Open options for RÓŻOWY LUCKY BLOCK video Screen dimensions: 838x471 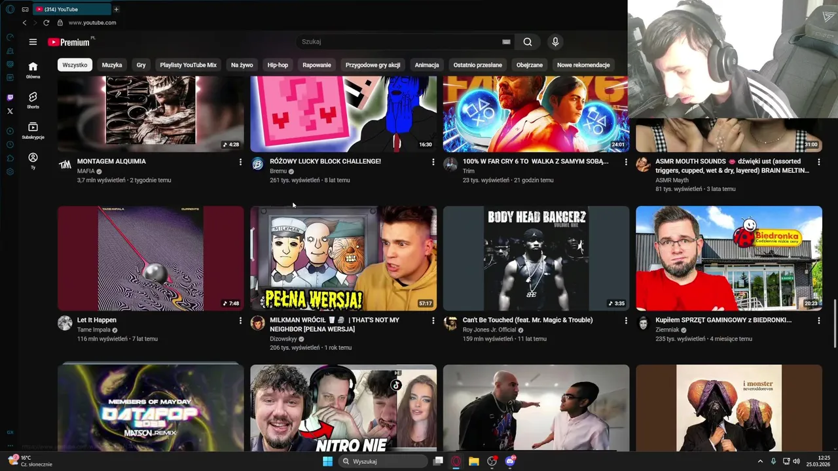[x=433, y=162]
